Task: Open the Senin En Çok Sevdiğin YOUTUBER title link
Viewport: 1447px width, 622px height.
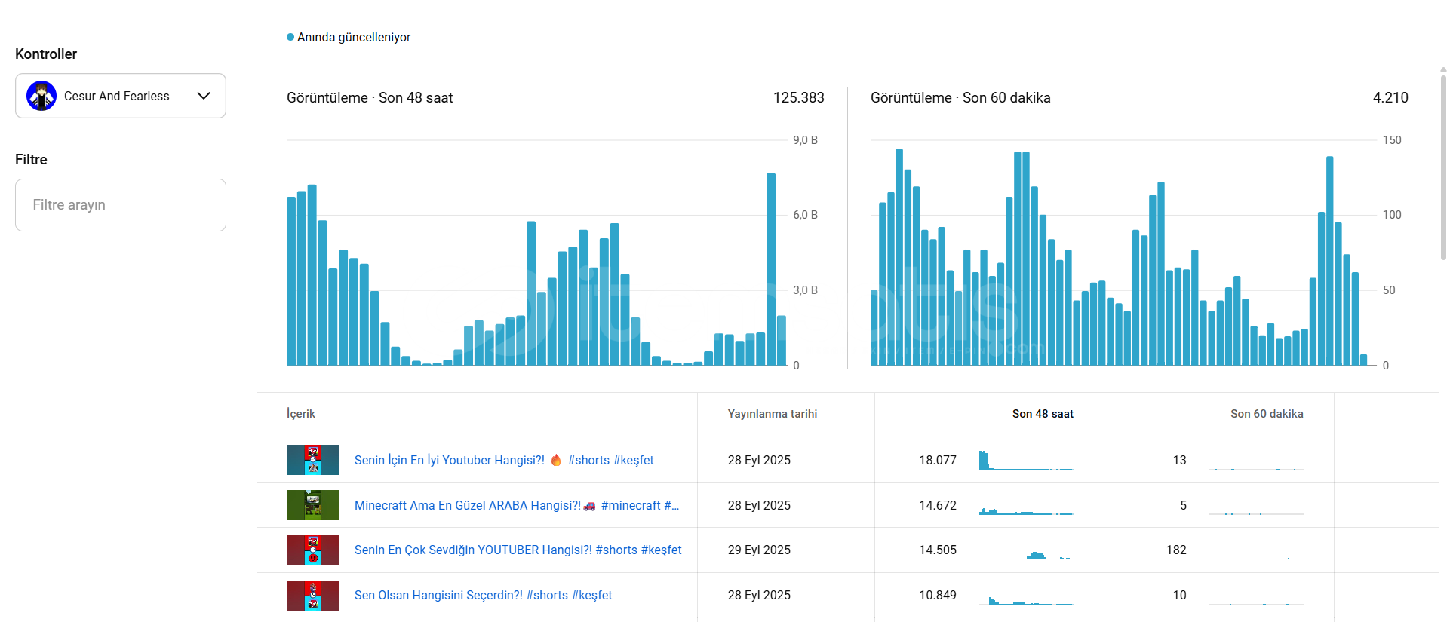Action: tap(518, 550)
